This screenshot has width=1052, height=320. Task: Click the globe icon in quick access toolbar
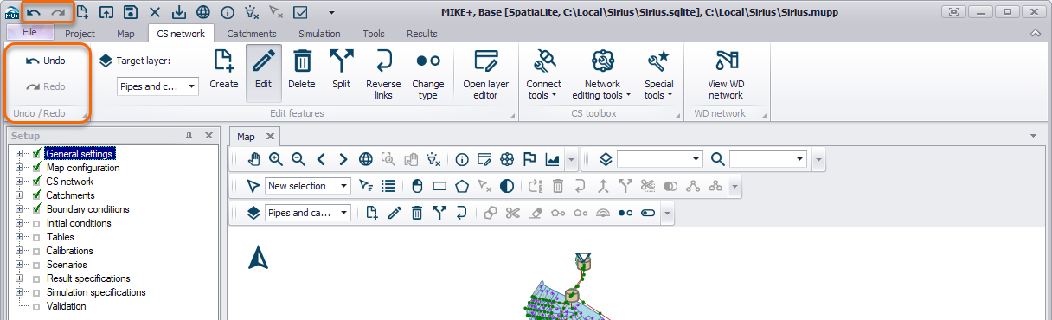[x=202, y=12]
